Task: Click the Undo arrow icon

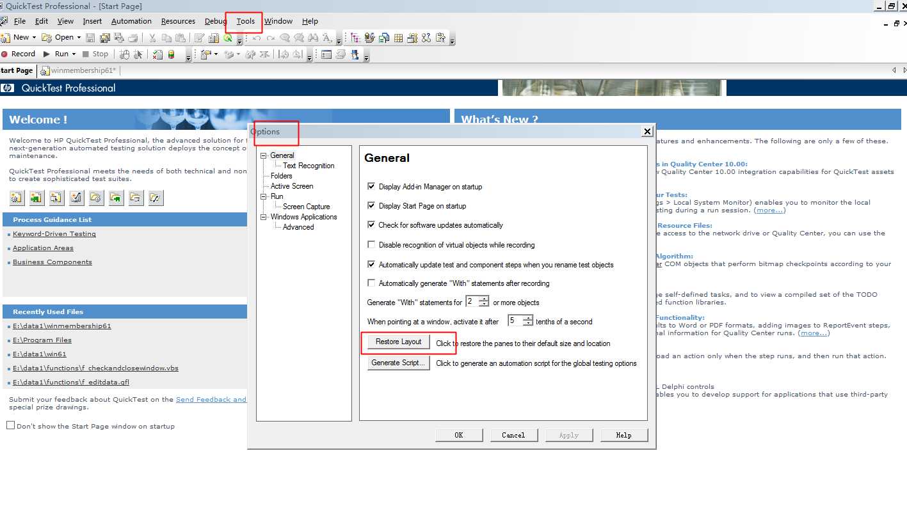Action: [255, 38]
